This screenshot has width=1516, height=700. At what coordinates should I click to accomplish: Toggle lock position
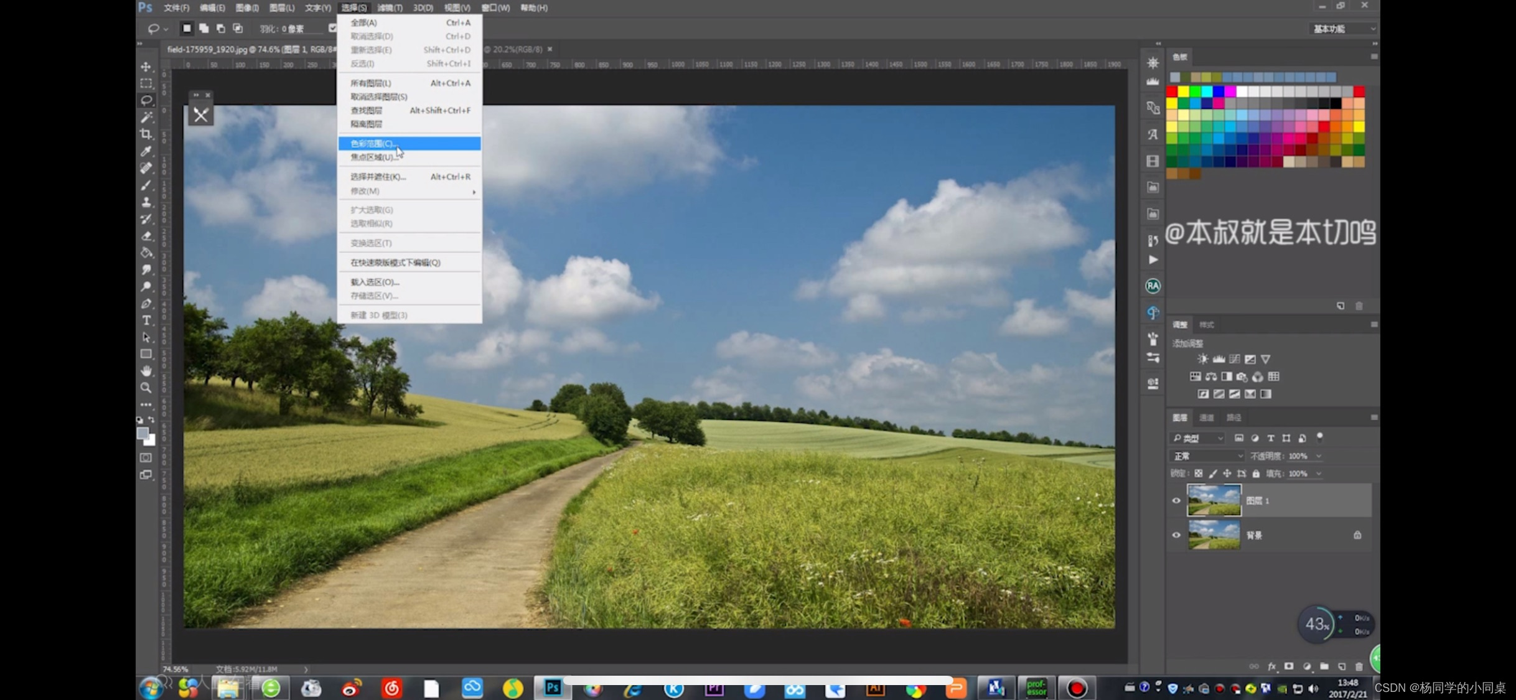pos(1227,474)
